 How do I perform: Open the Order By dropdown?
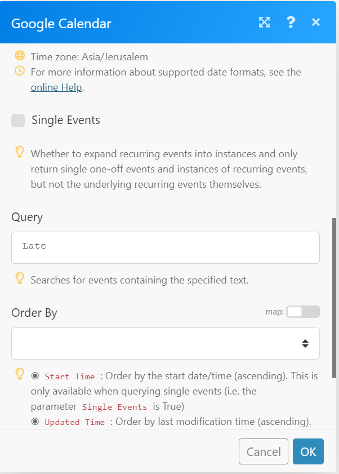click(166, 343)
